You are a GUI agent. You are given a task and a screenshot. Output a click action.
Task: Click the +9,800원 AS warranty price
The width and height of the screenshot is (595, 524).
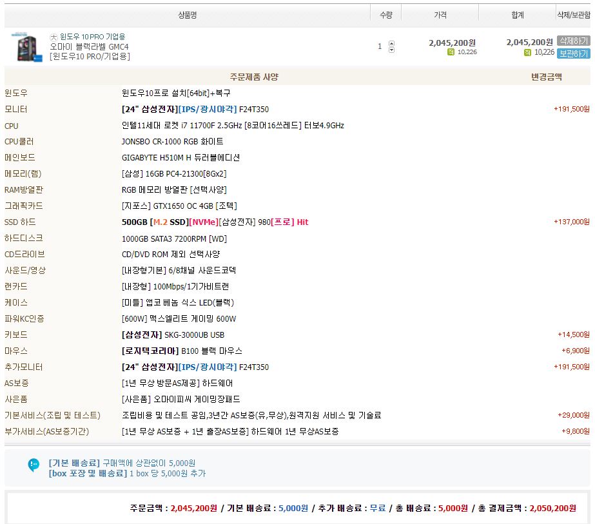[x=576, y=431]
